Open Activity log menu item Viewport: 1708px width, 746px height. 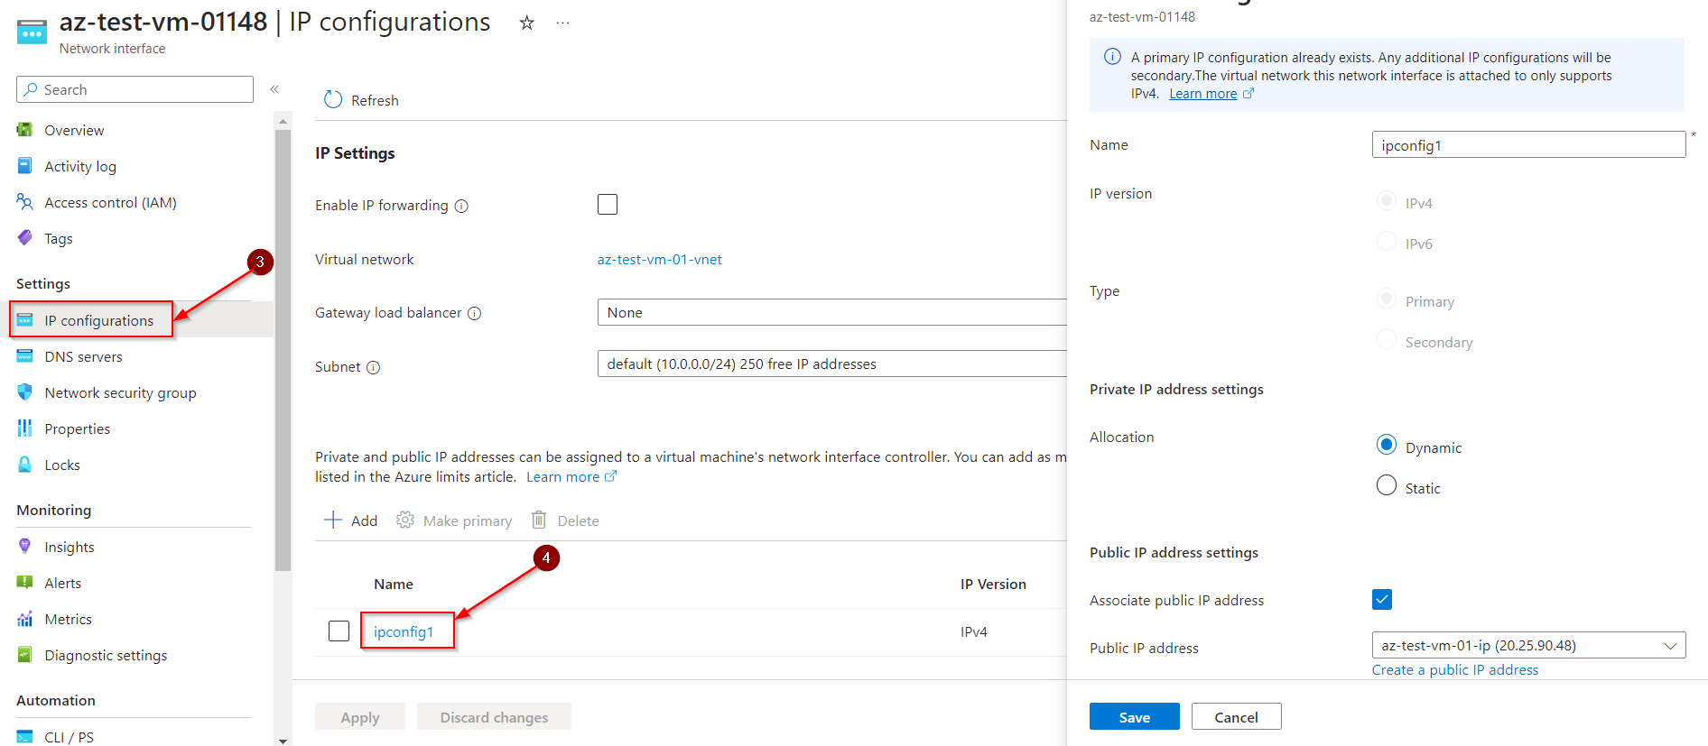click(80, 166)
